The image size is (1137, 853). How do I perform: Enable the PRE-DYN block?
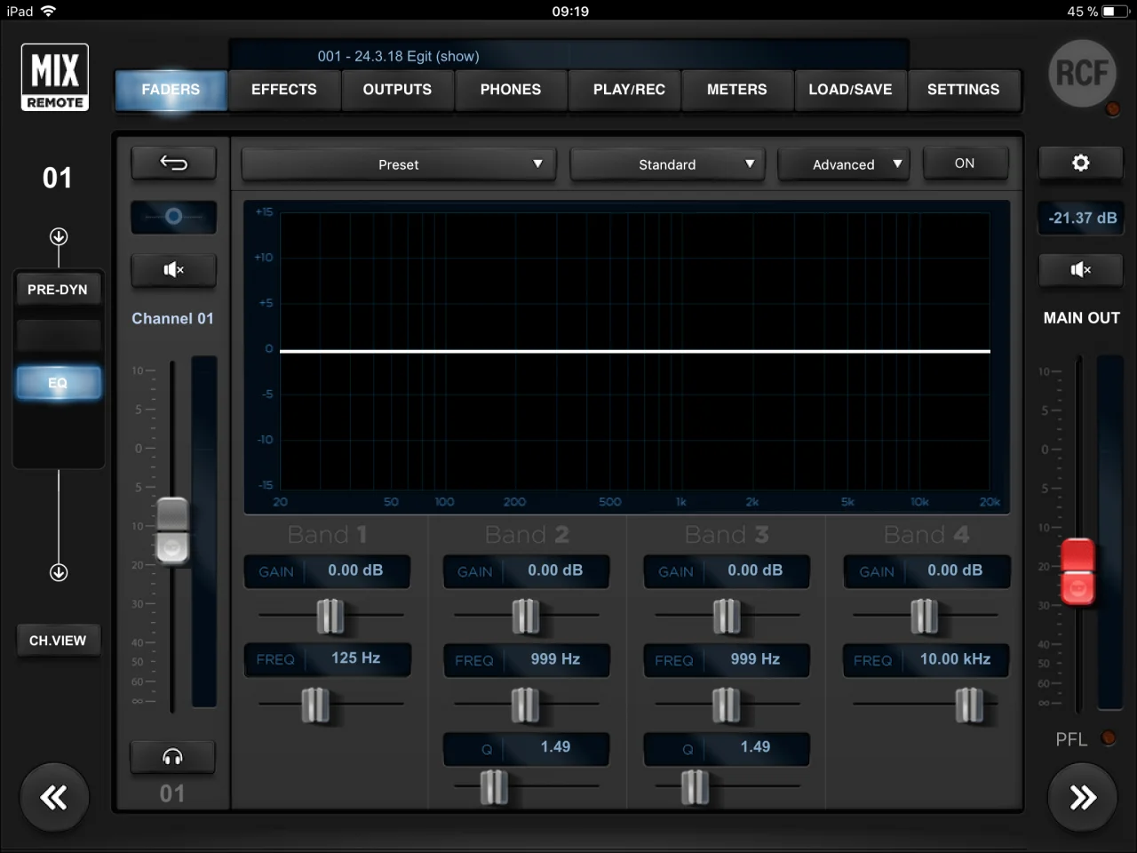(58, 290)
